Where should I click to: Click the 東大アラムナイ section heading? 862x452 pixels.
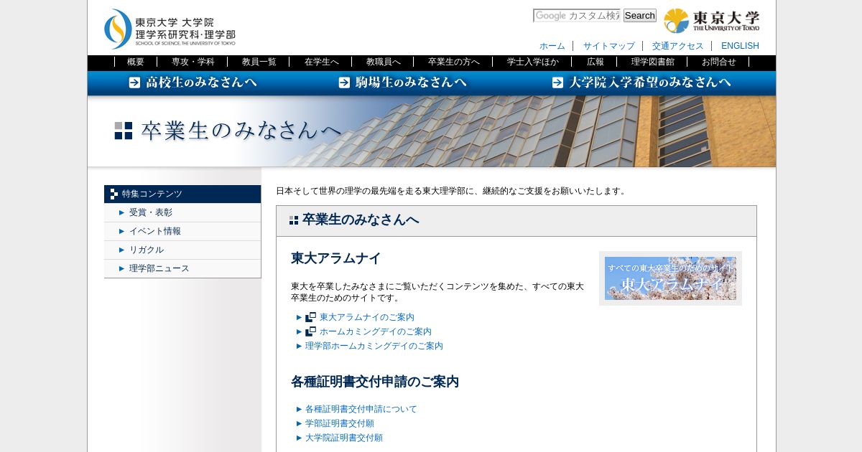tap(336, 258)
